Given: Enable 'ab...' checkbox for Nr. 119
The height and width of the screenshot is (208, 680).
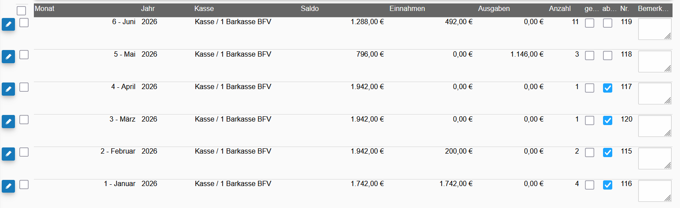Looking at the screenshot, I should tap(607, 23).
